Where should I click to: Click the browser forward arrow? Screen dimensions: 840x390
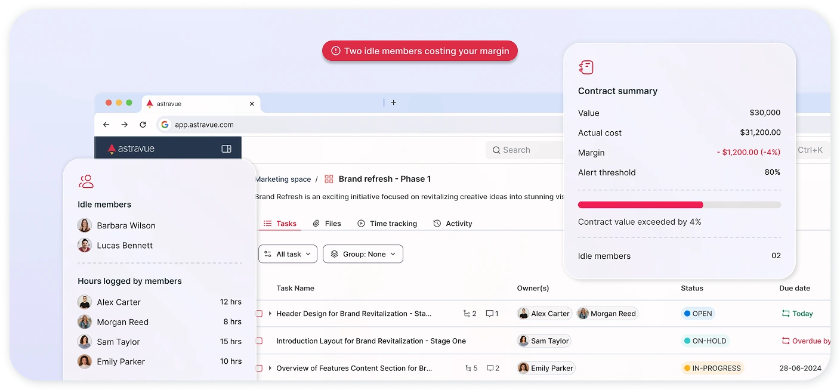[x=124, y=125]
